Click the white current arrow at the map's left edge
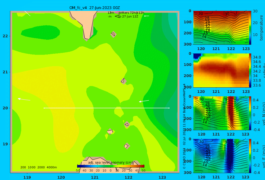 pyautogui.click(x=24, y=99)
